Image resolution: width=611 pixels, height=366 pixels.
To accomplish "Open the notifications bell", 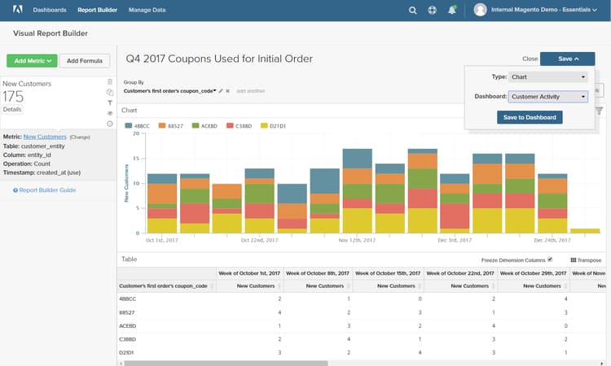I will click(x=452, y=10).
